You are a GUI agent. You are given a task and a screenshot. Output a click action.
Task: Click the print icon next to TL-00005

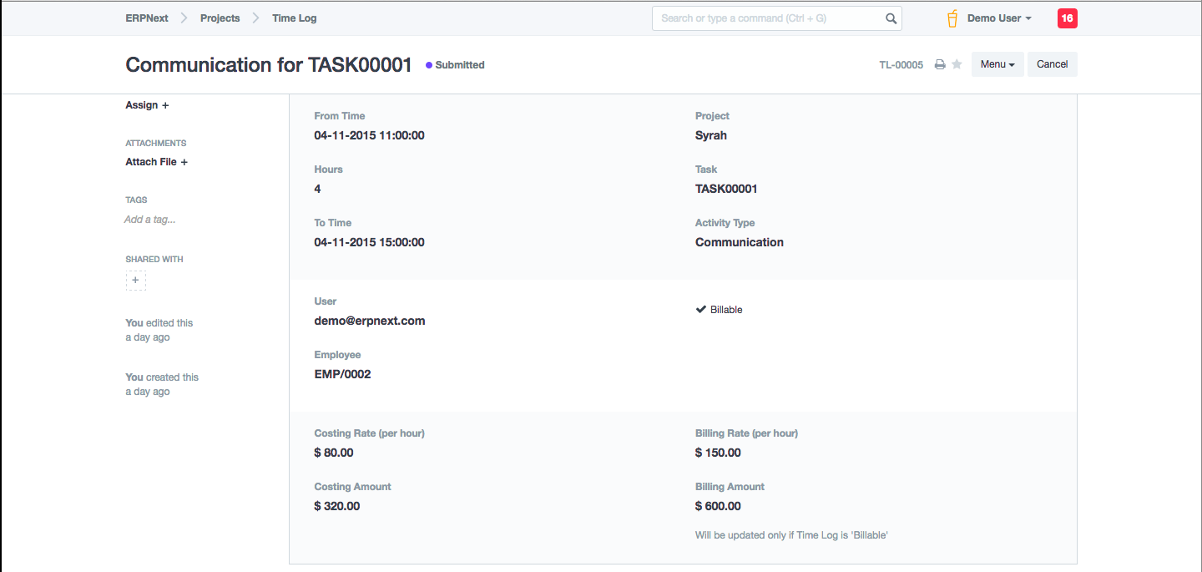pyautogui.click(x=939, y=65)
